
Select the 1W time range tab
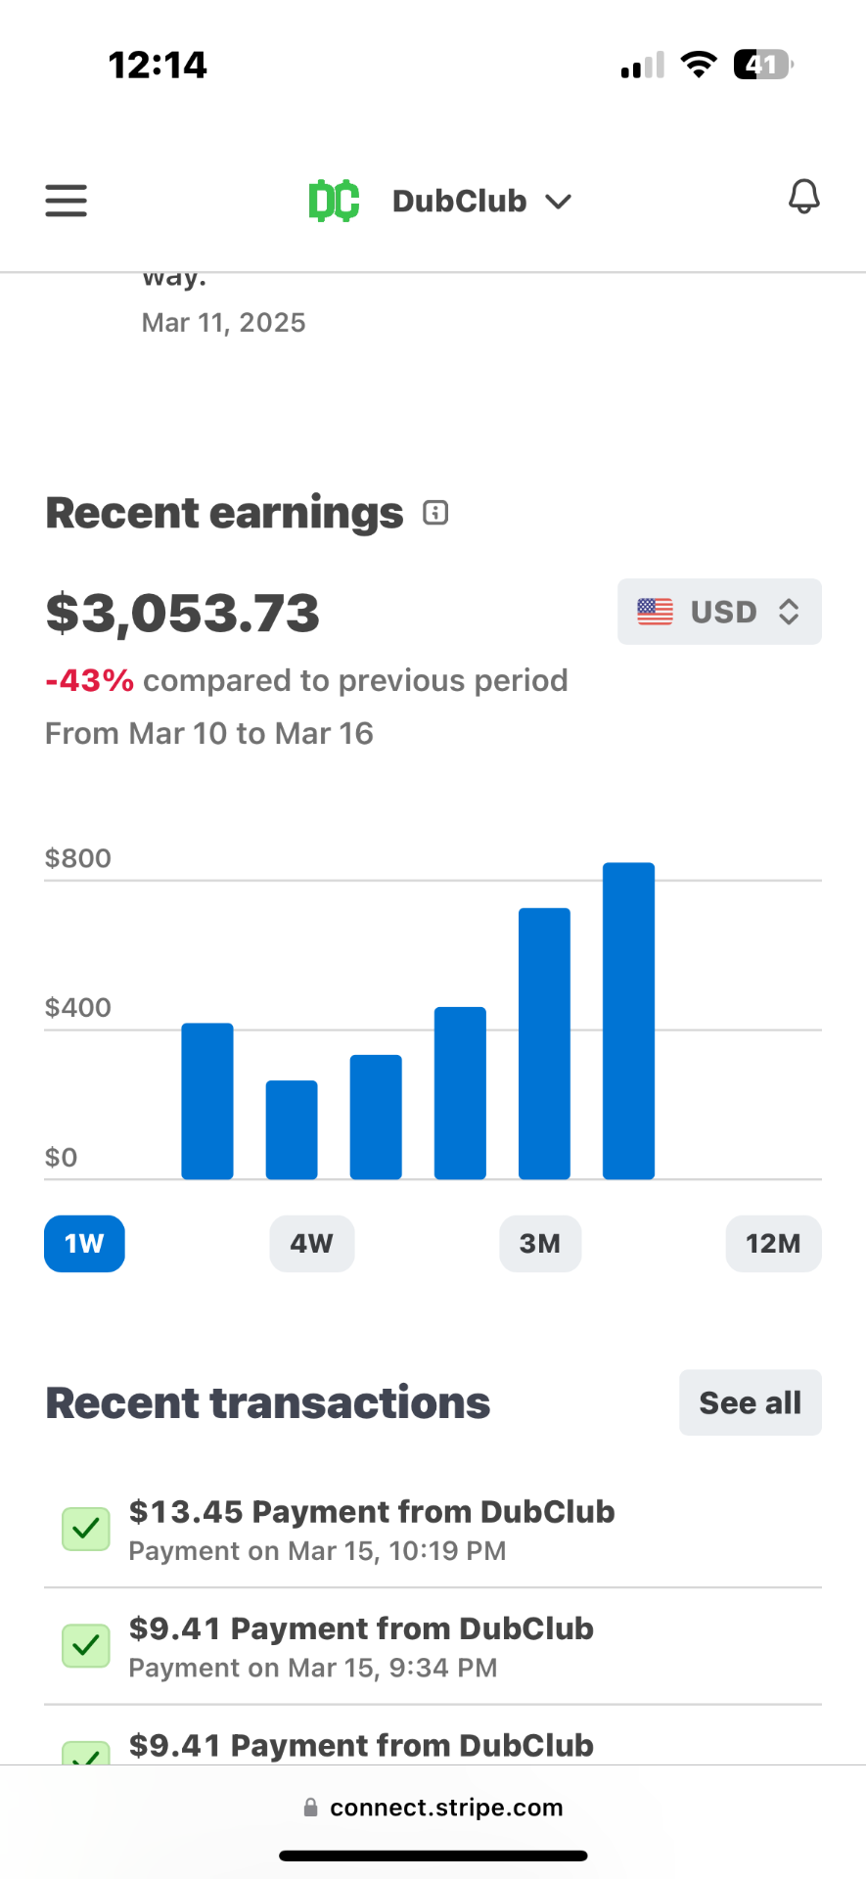pyautogui.click(x=84, y=1244)
